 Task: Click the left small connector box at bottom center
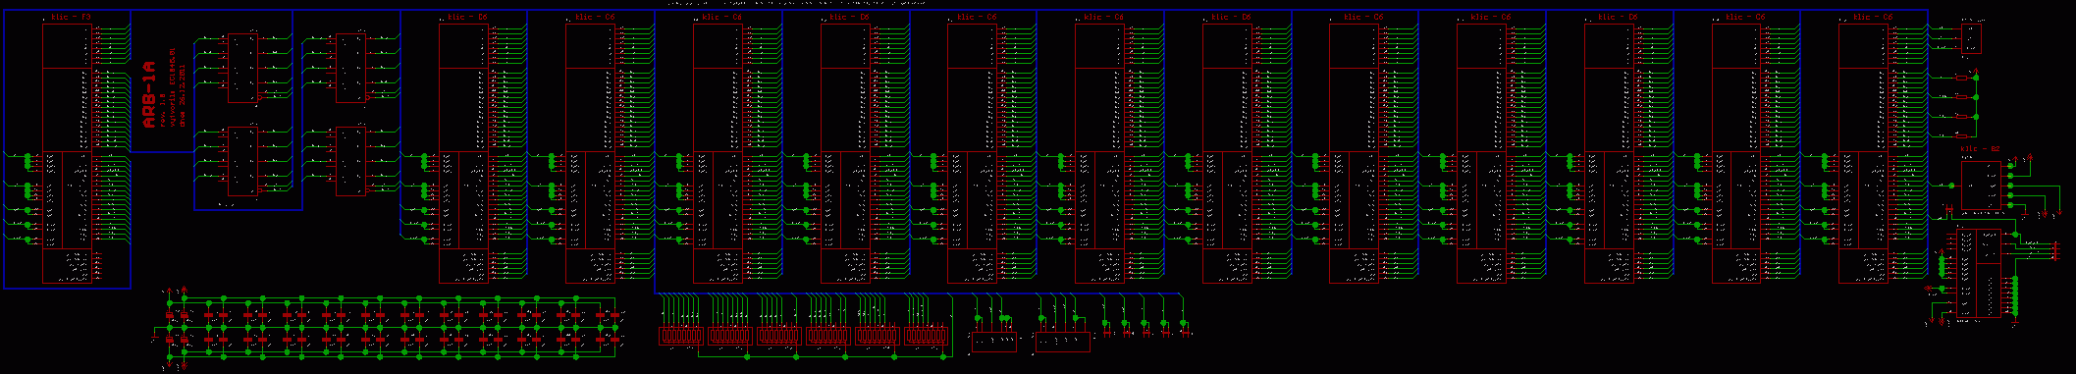[994, 342]
